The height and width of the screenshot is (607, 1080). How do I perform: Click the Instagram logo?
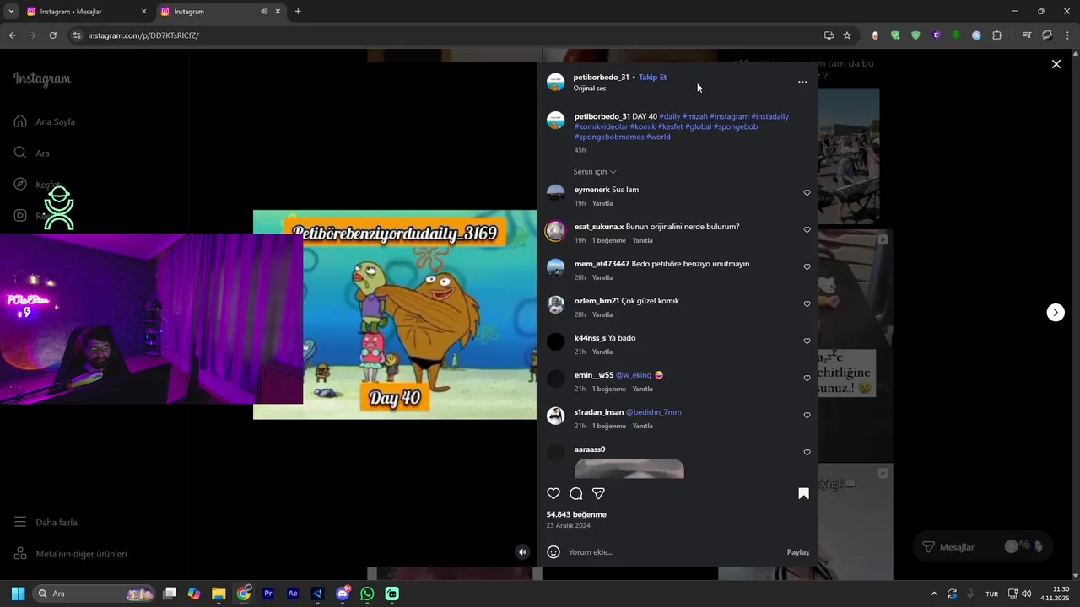[42, 79]
